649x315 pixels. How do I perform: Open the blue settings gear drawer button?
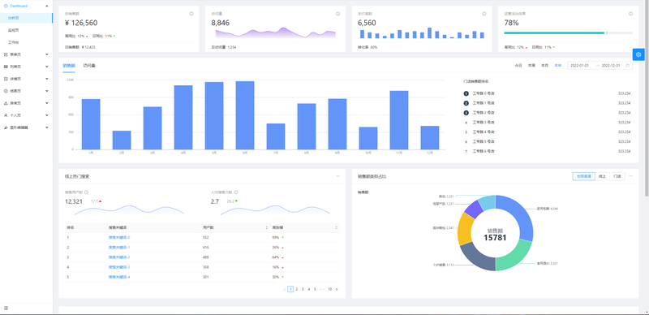coord(638,54)
